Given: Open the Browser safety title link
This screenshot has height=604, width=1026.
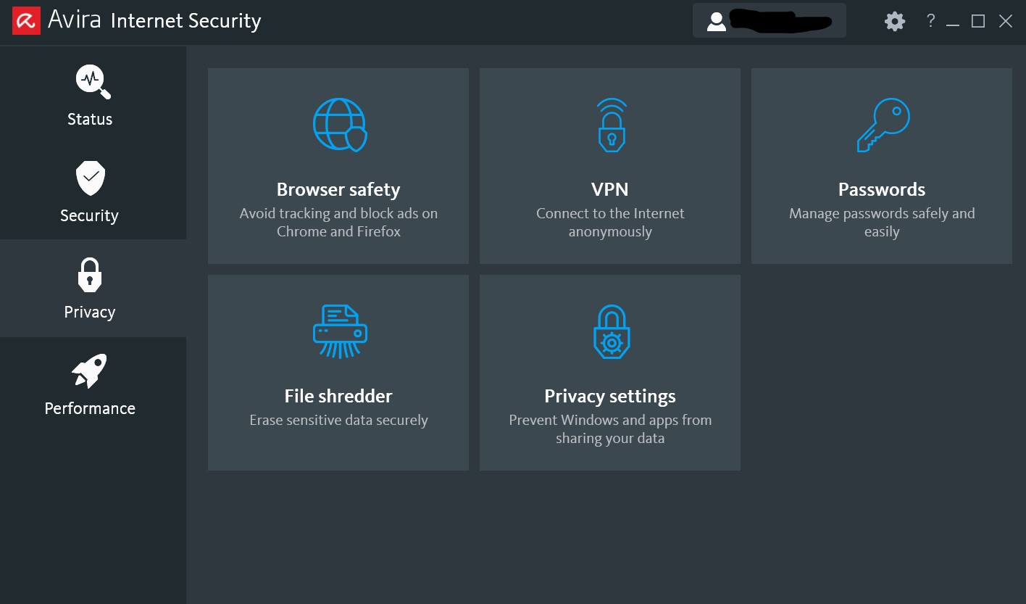Looking at the screenshot, I should coord(338,189).
